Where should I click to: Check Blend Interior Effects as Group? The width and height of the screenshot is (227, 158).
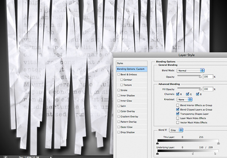click(x=178, y=105)
